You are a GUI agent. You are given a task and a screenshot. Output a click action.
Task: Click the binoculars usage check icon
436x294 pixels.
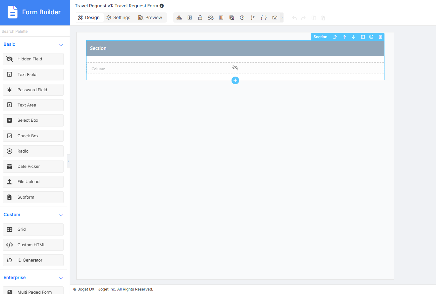(x=211, y=18)
